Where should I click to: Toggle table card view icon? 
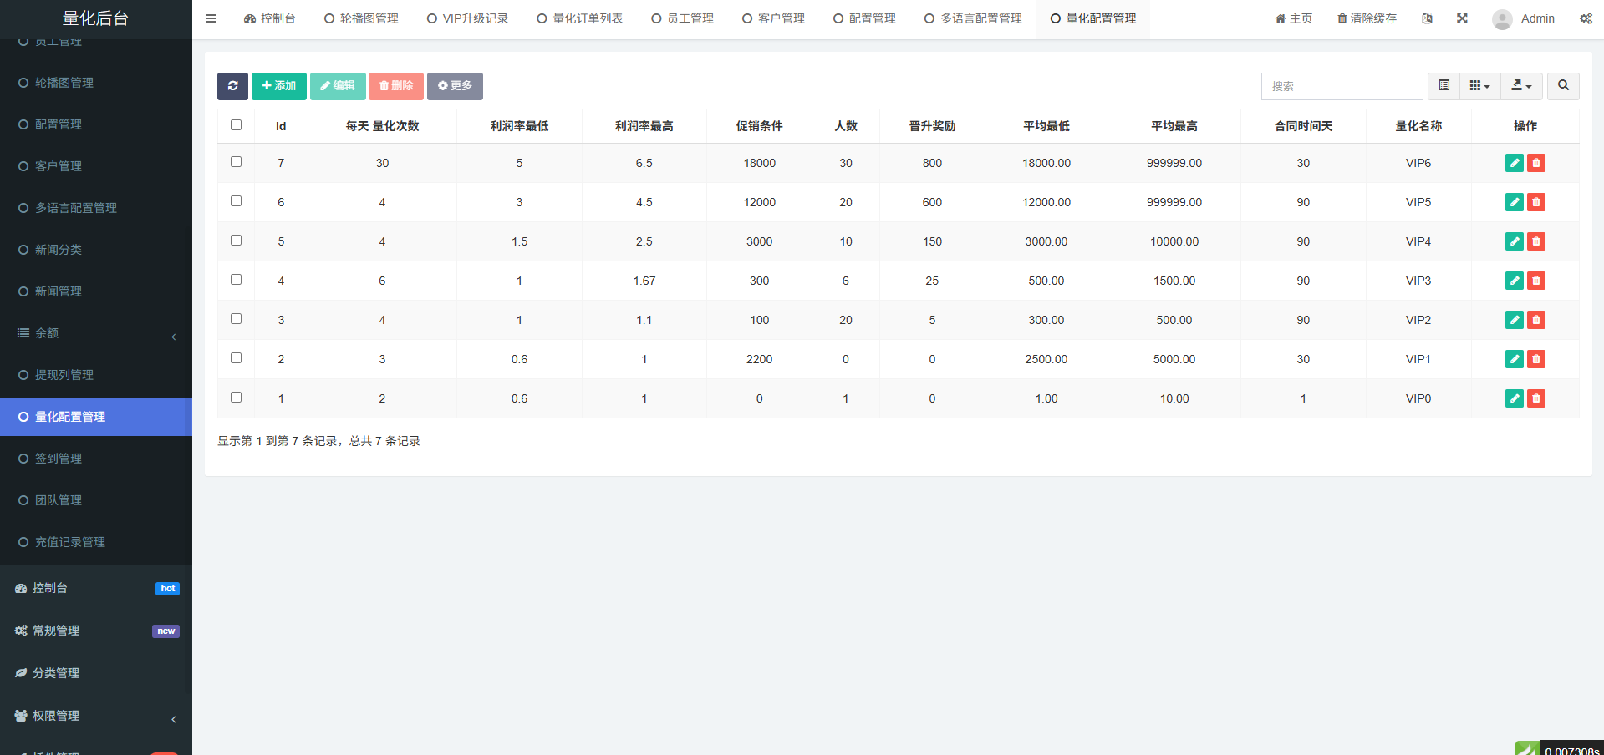pos(1444,86)
